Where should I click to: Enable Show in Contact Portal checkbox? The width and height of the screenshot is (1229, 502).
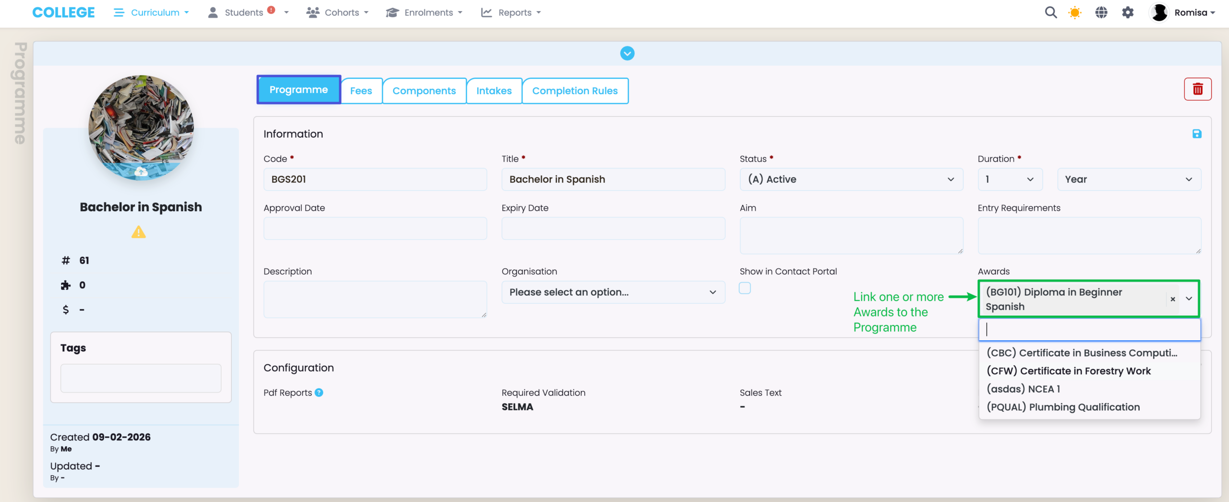pyautogui.click(x=745, y=288)
